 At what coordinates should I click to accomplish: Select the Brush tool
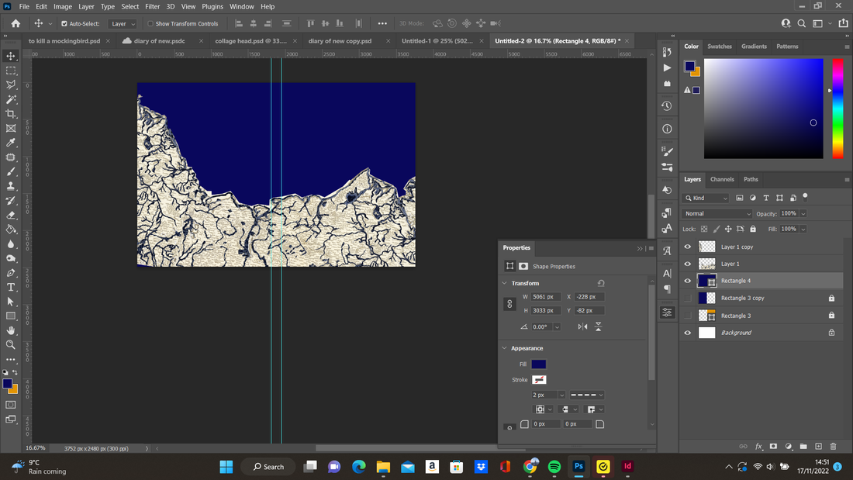(10, 171)
